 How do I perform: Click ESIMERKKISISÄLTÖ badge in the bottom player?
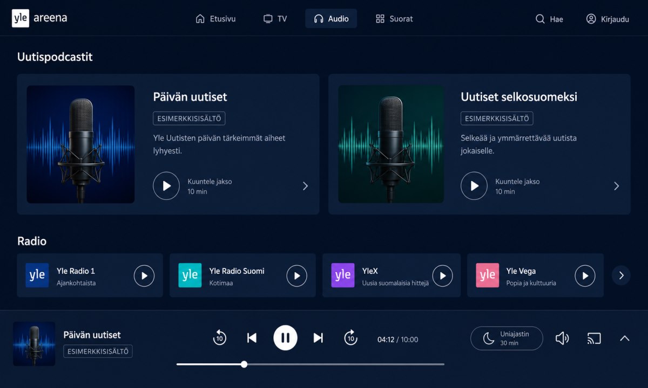(x=98, y=351)
